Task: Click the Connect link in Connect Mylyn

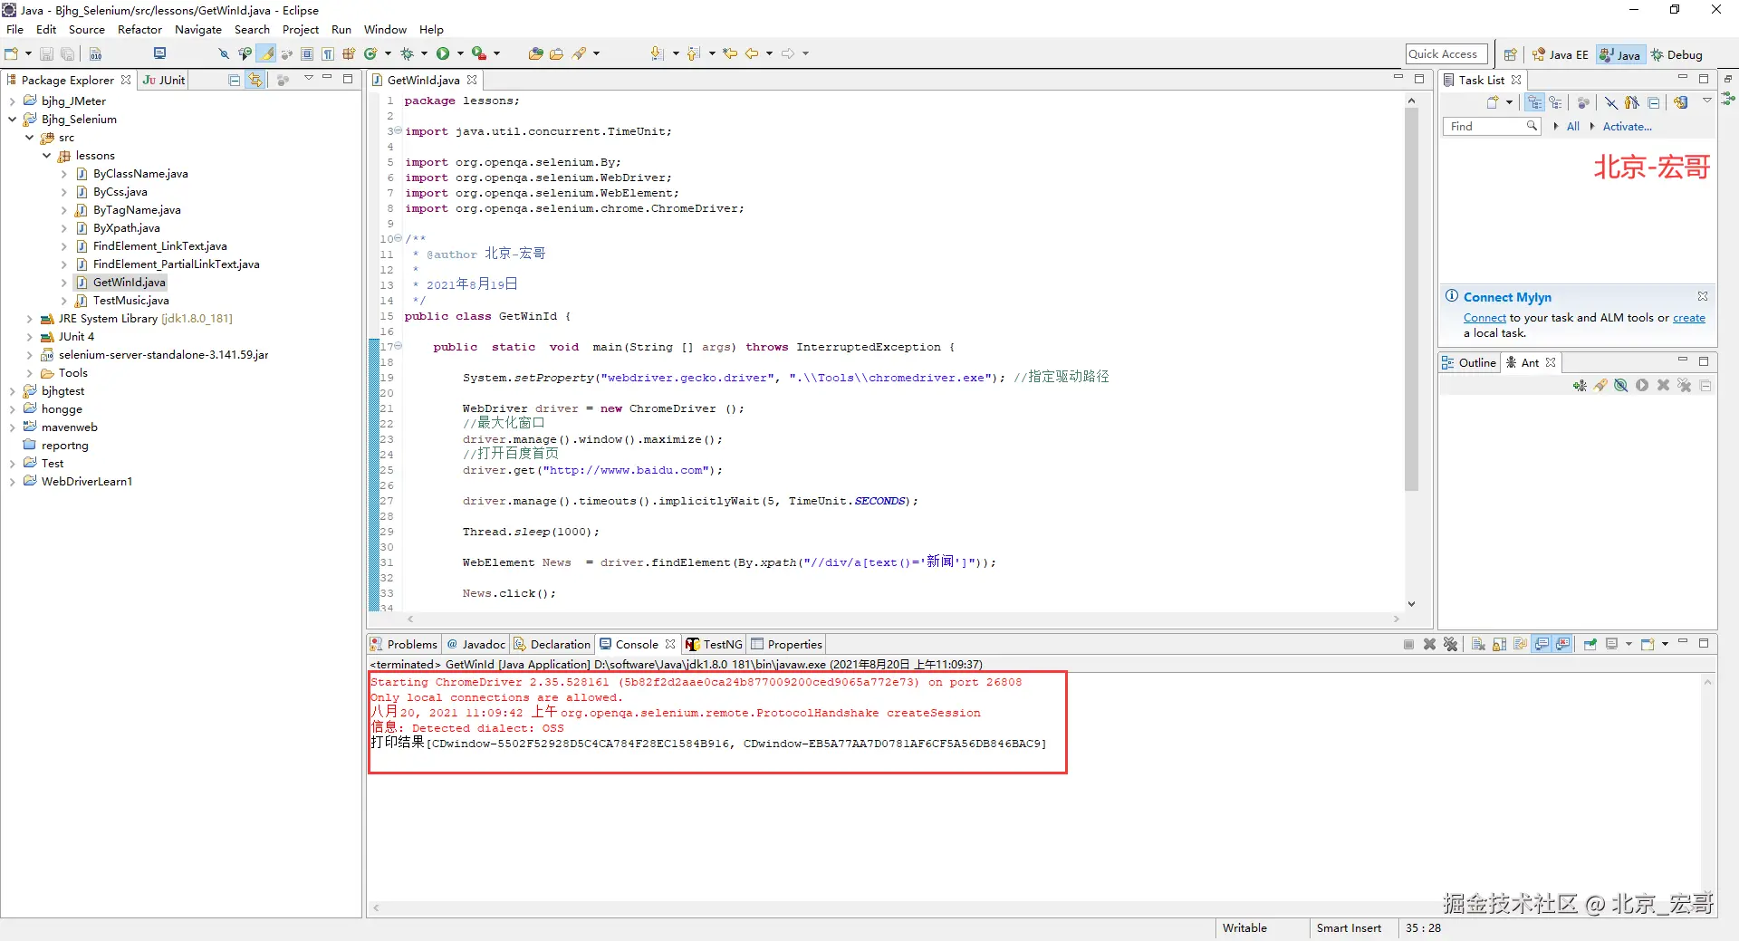Action: (x=1484, y=318)
